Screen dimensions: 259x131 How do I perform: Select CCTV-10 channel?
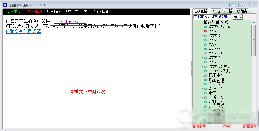216,62
